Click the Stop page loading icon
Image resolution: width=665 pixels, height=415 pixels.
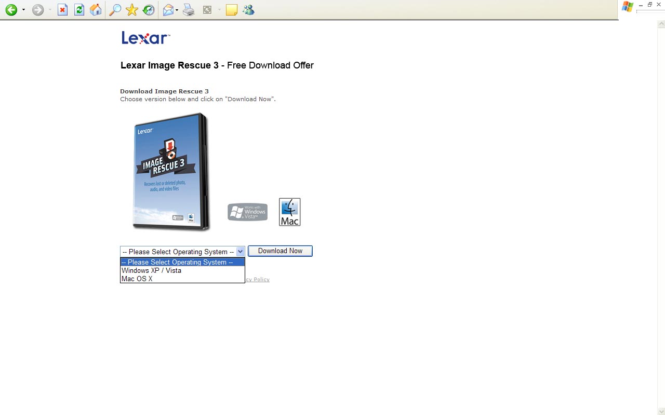pos(62,10)
